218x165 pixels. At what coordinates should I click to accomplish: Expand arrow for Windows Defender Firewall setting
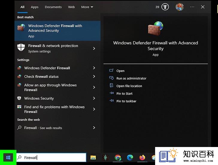point(94,68)
